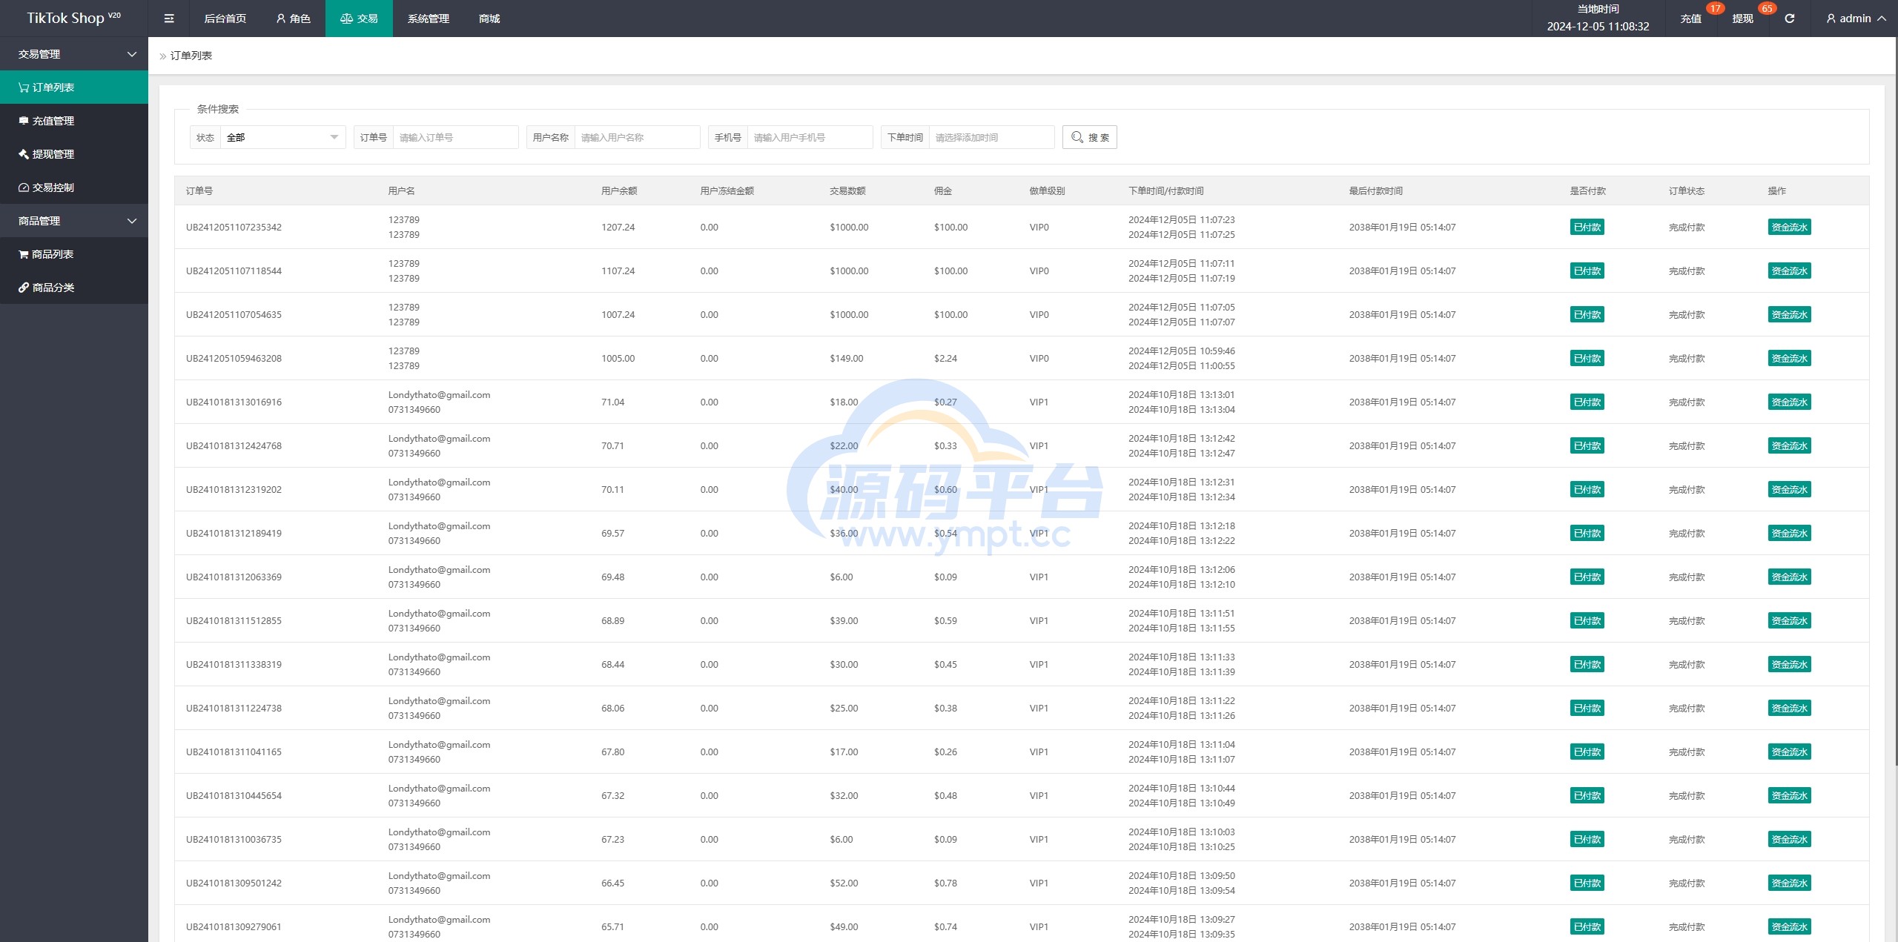Click the 搜索 search button
Image resolution: width=1898 pixels, height=942 pixels.
(1090, 137)
